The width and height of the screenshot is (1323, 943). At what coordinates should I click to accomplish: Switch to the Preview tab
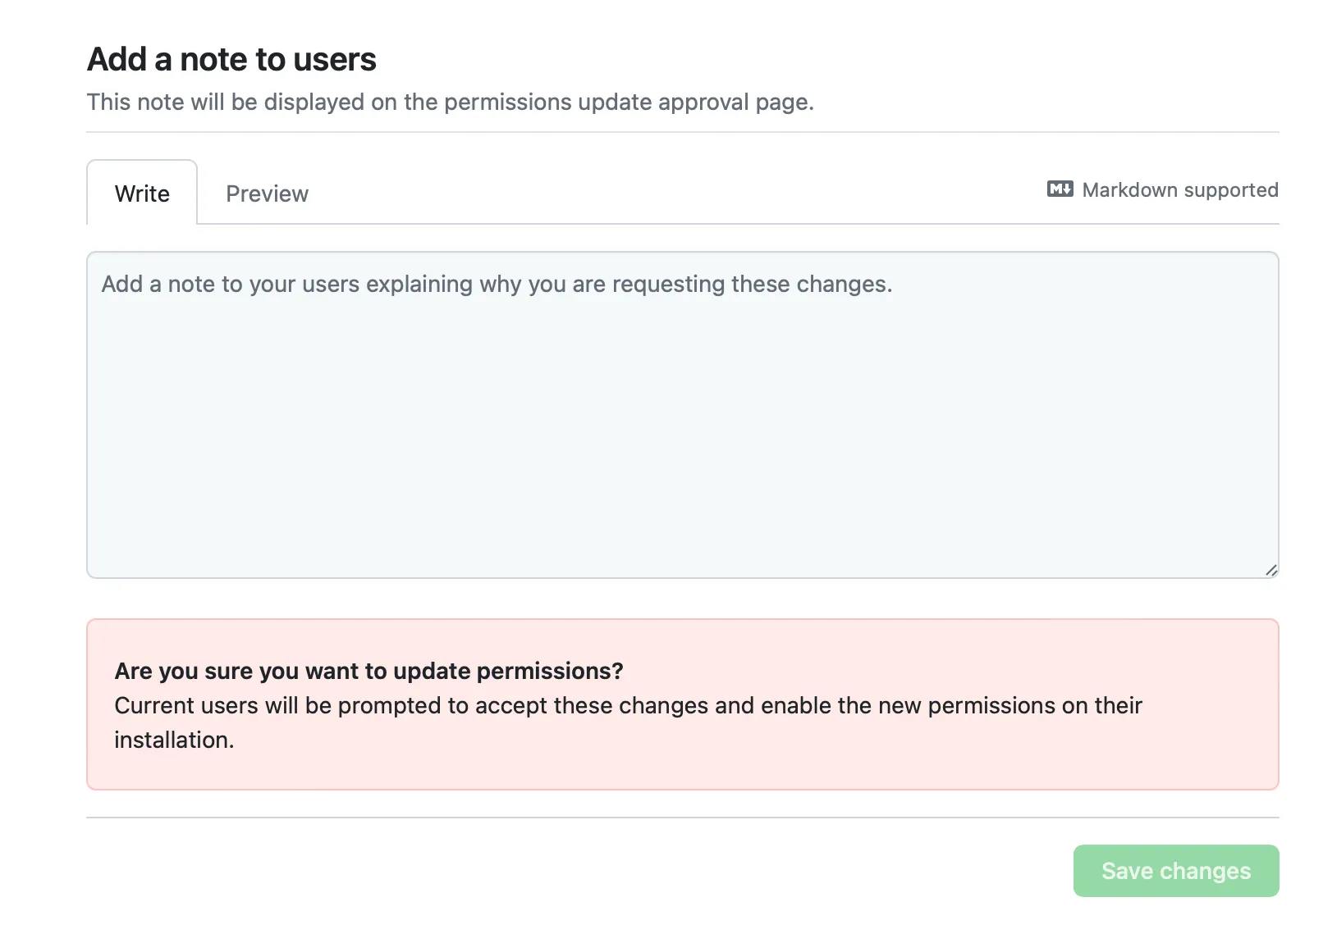coord(267,194)
